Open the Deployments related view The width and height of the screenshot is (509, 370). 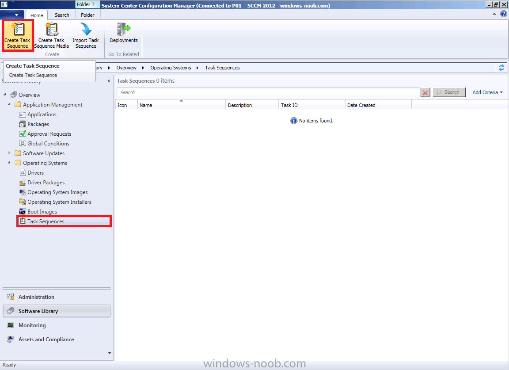pyautogui.click(x=123, y=33)
